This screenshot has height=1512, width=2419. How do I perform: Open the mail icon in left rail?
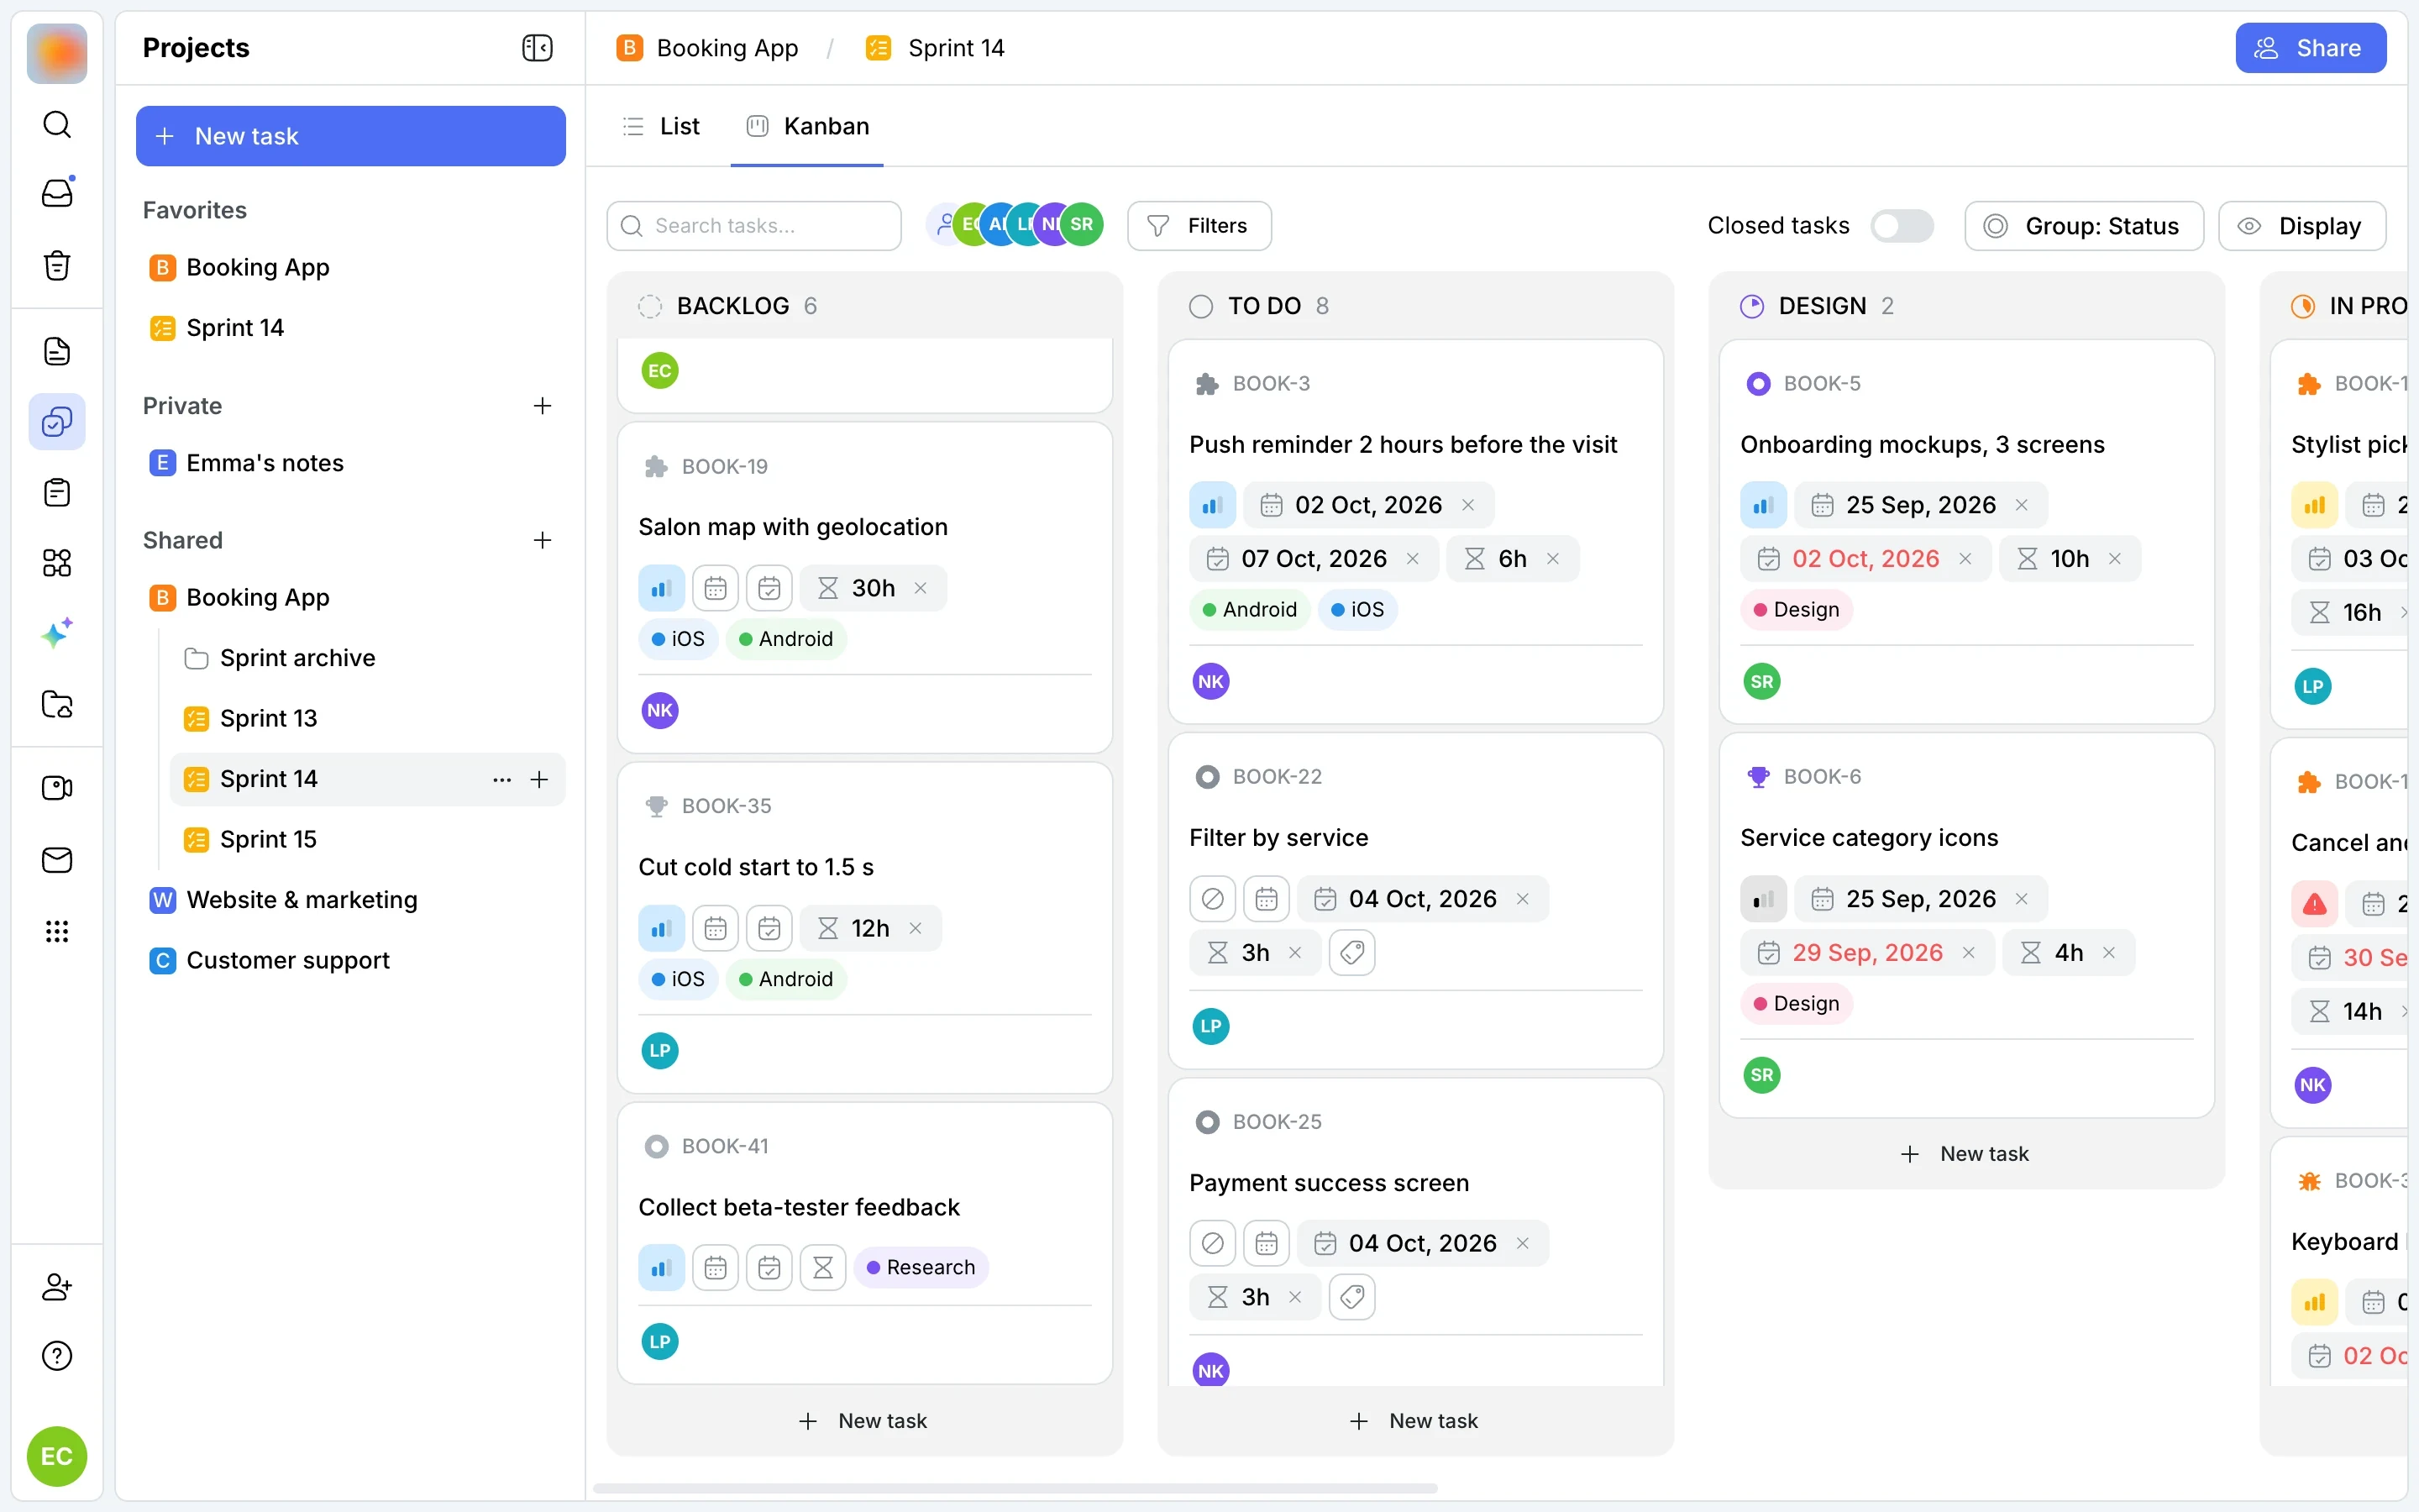(x=57, y=860)
